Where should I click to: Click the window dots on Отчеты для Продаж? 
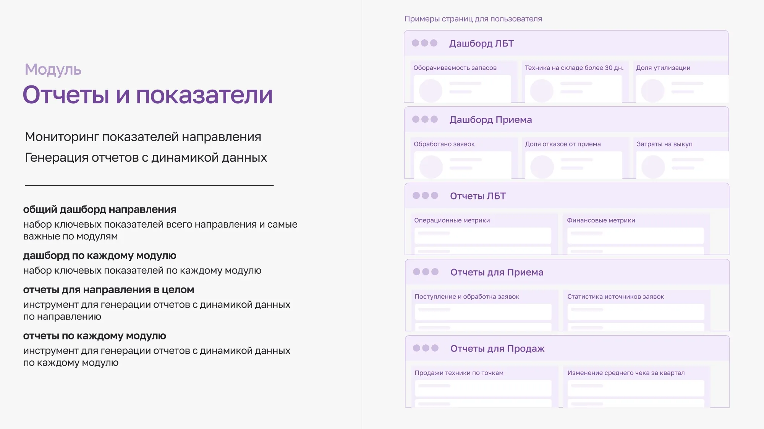click(424, 348)
